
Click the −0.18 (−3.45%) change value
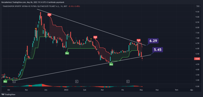coord(74,6)
